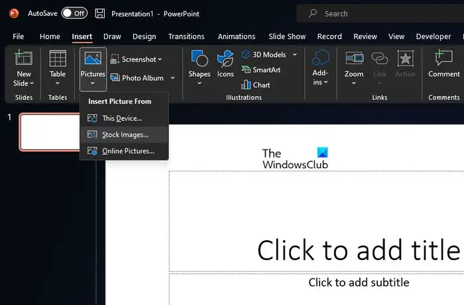Click the Online Pictures menu icon
This screenshot has width=464, height=305.
pyautogui.click(x=92, y=151)
